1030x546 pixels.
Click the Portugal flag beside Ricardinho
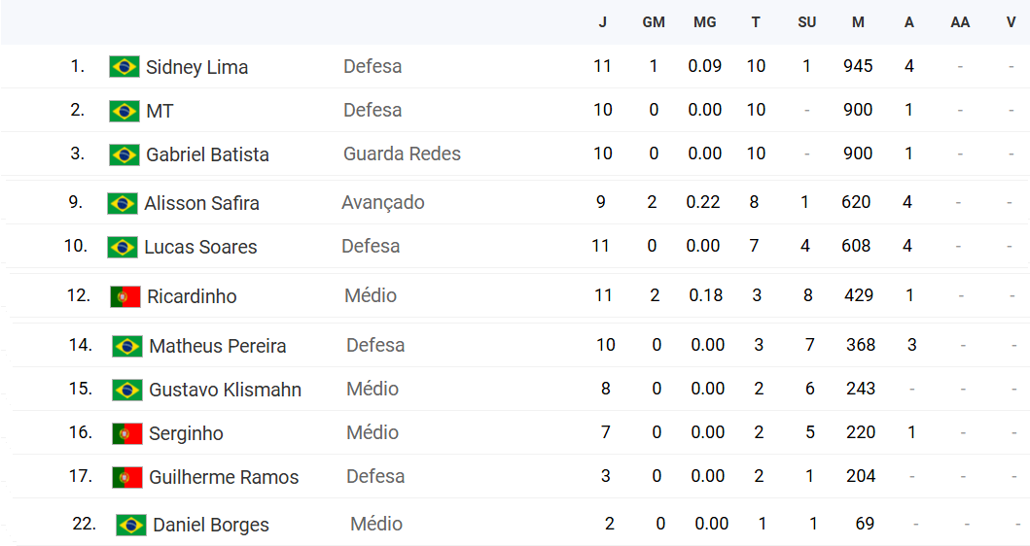pyautogui.click(x=125, y=296)
